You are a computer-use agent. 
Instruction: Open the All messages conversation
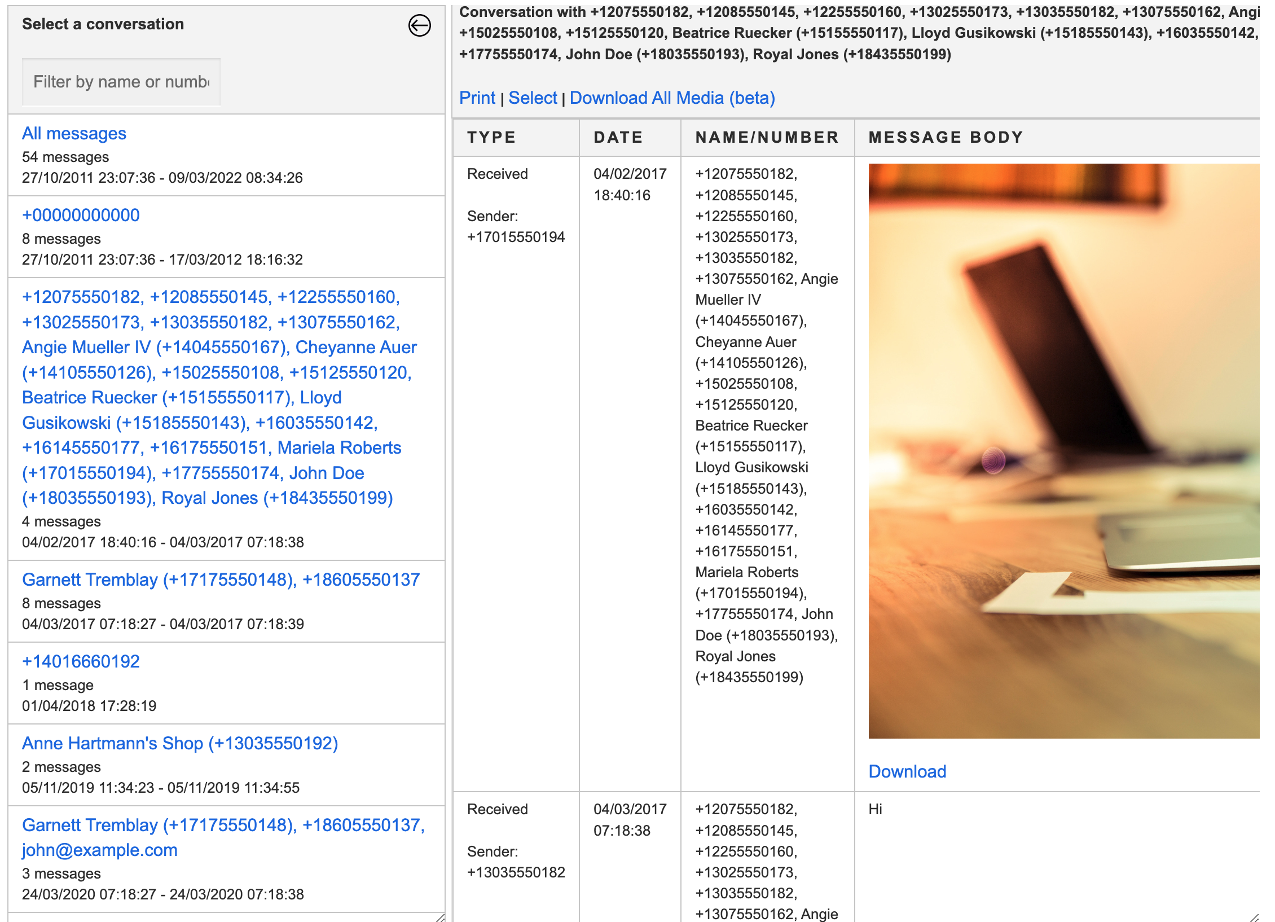point(74,134)
